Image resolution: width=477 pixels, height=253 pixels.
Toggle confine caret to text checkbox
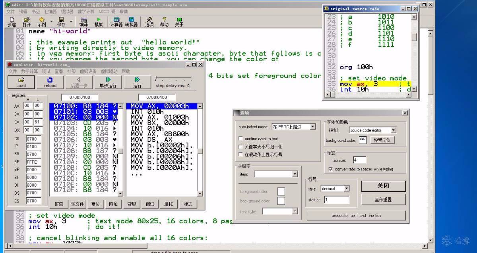coord(240,139)
